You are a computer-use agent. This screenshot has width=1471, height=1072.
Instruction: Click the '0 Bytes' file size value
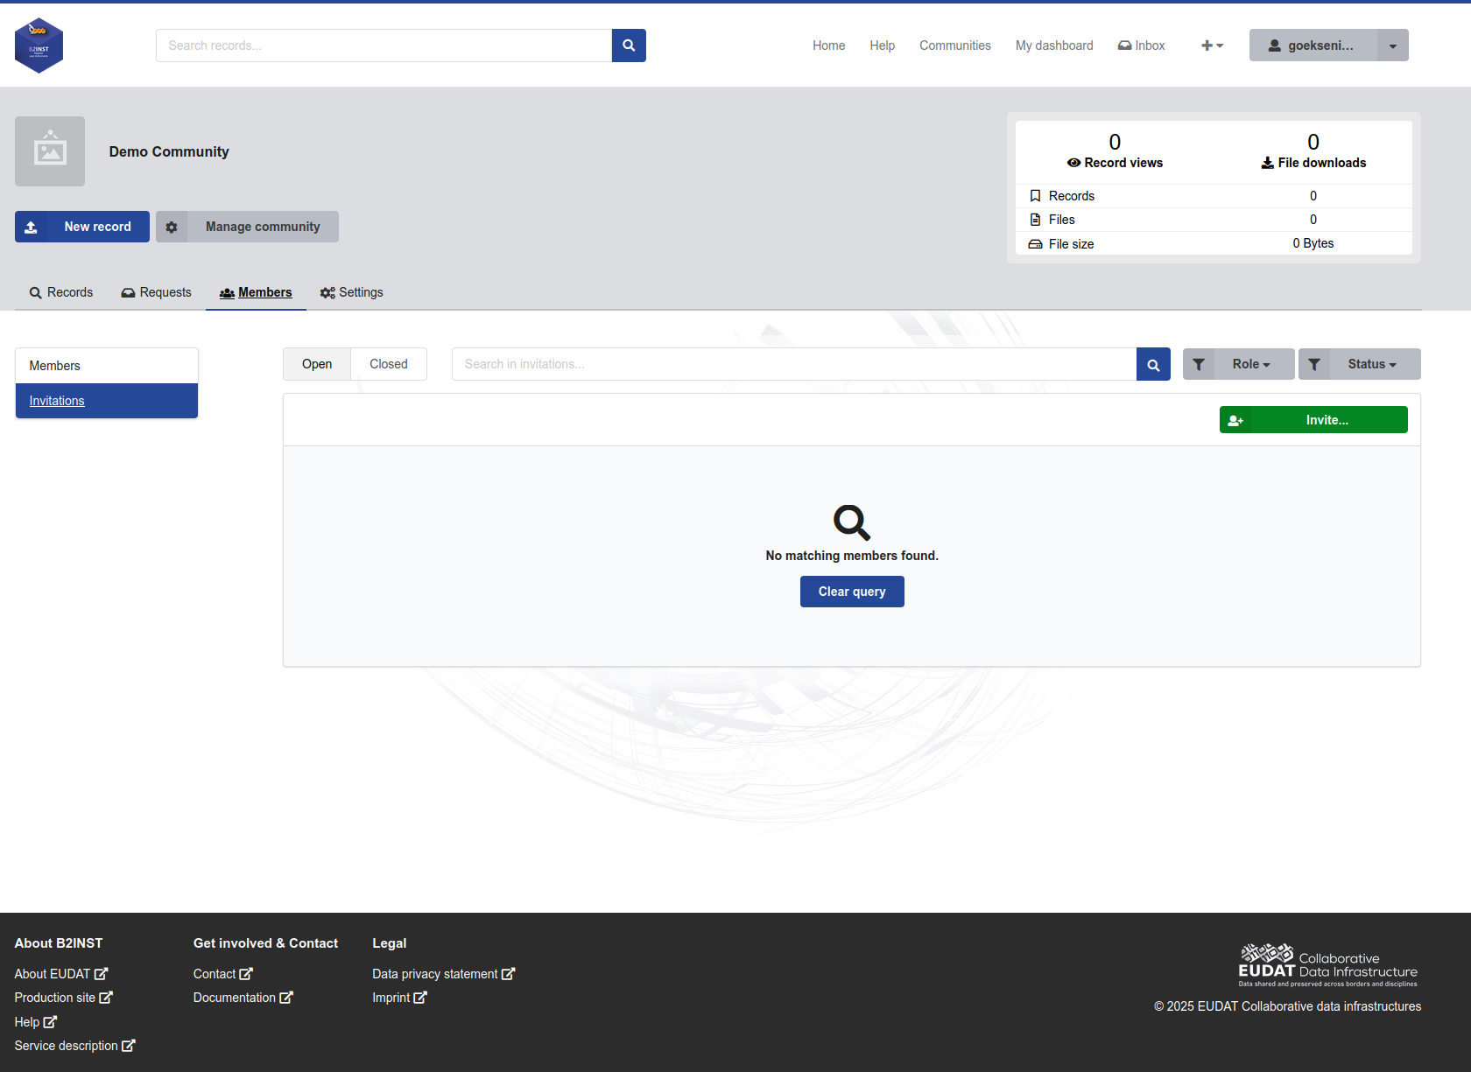[1313, 243]
